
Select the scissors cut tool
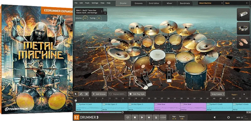(x=87, y=94)
